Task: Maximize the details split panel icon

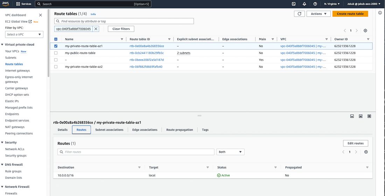Action: coord(369,116)
